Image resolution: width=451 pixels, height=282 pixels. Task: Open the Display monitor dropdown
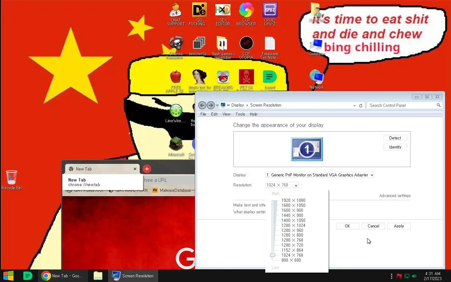tap(320, 175)
